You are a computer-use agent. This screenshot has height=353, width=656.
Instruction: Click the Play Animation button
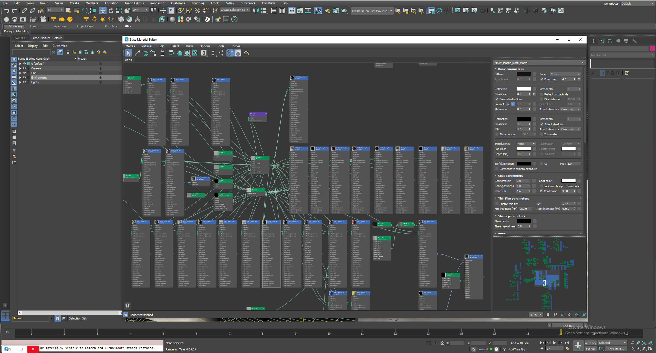[555, 343]
